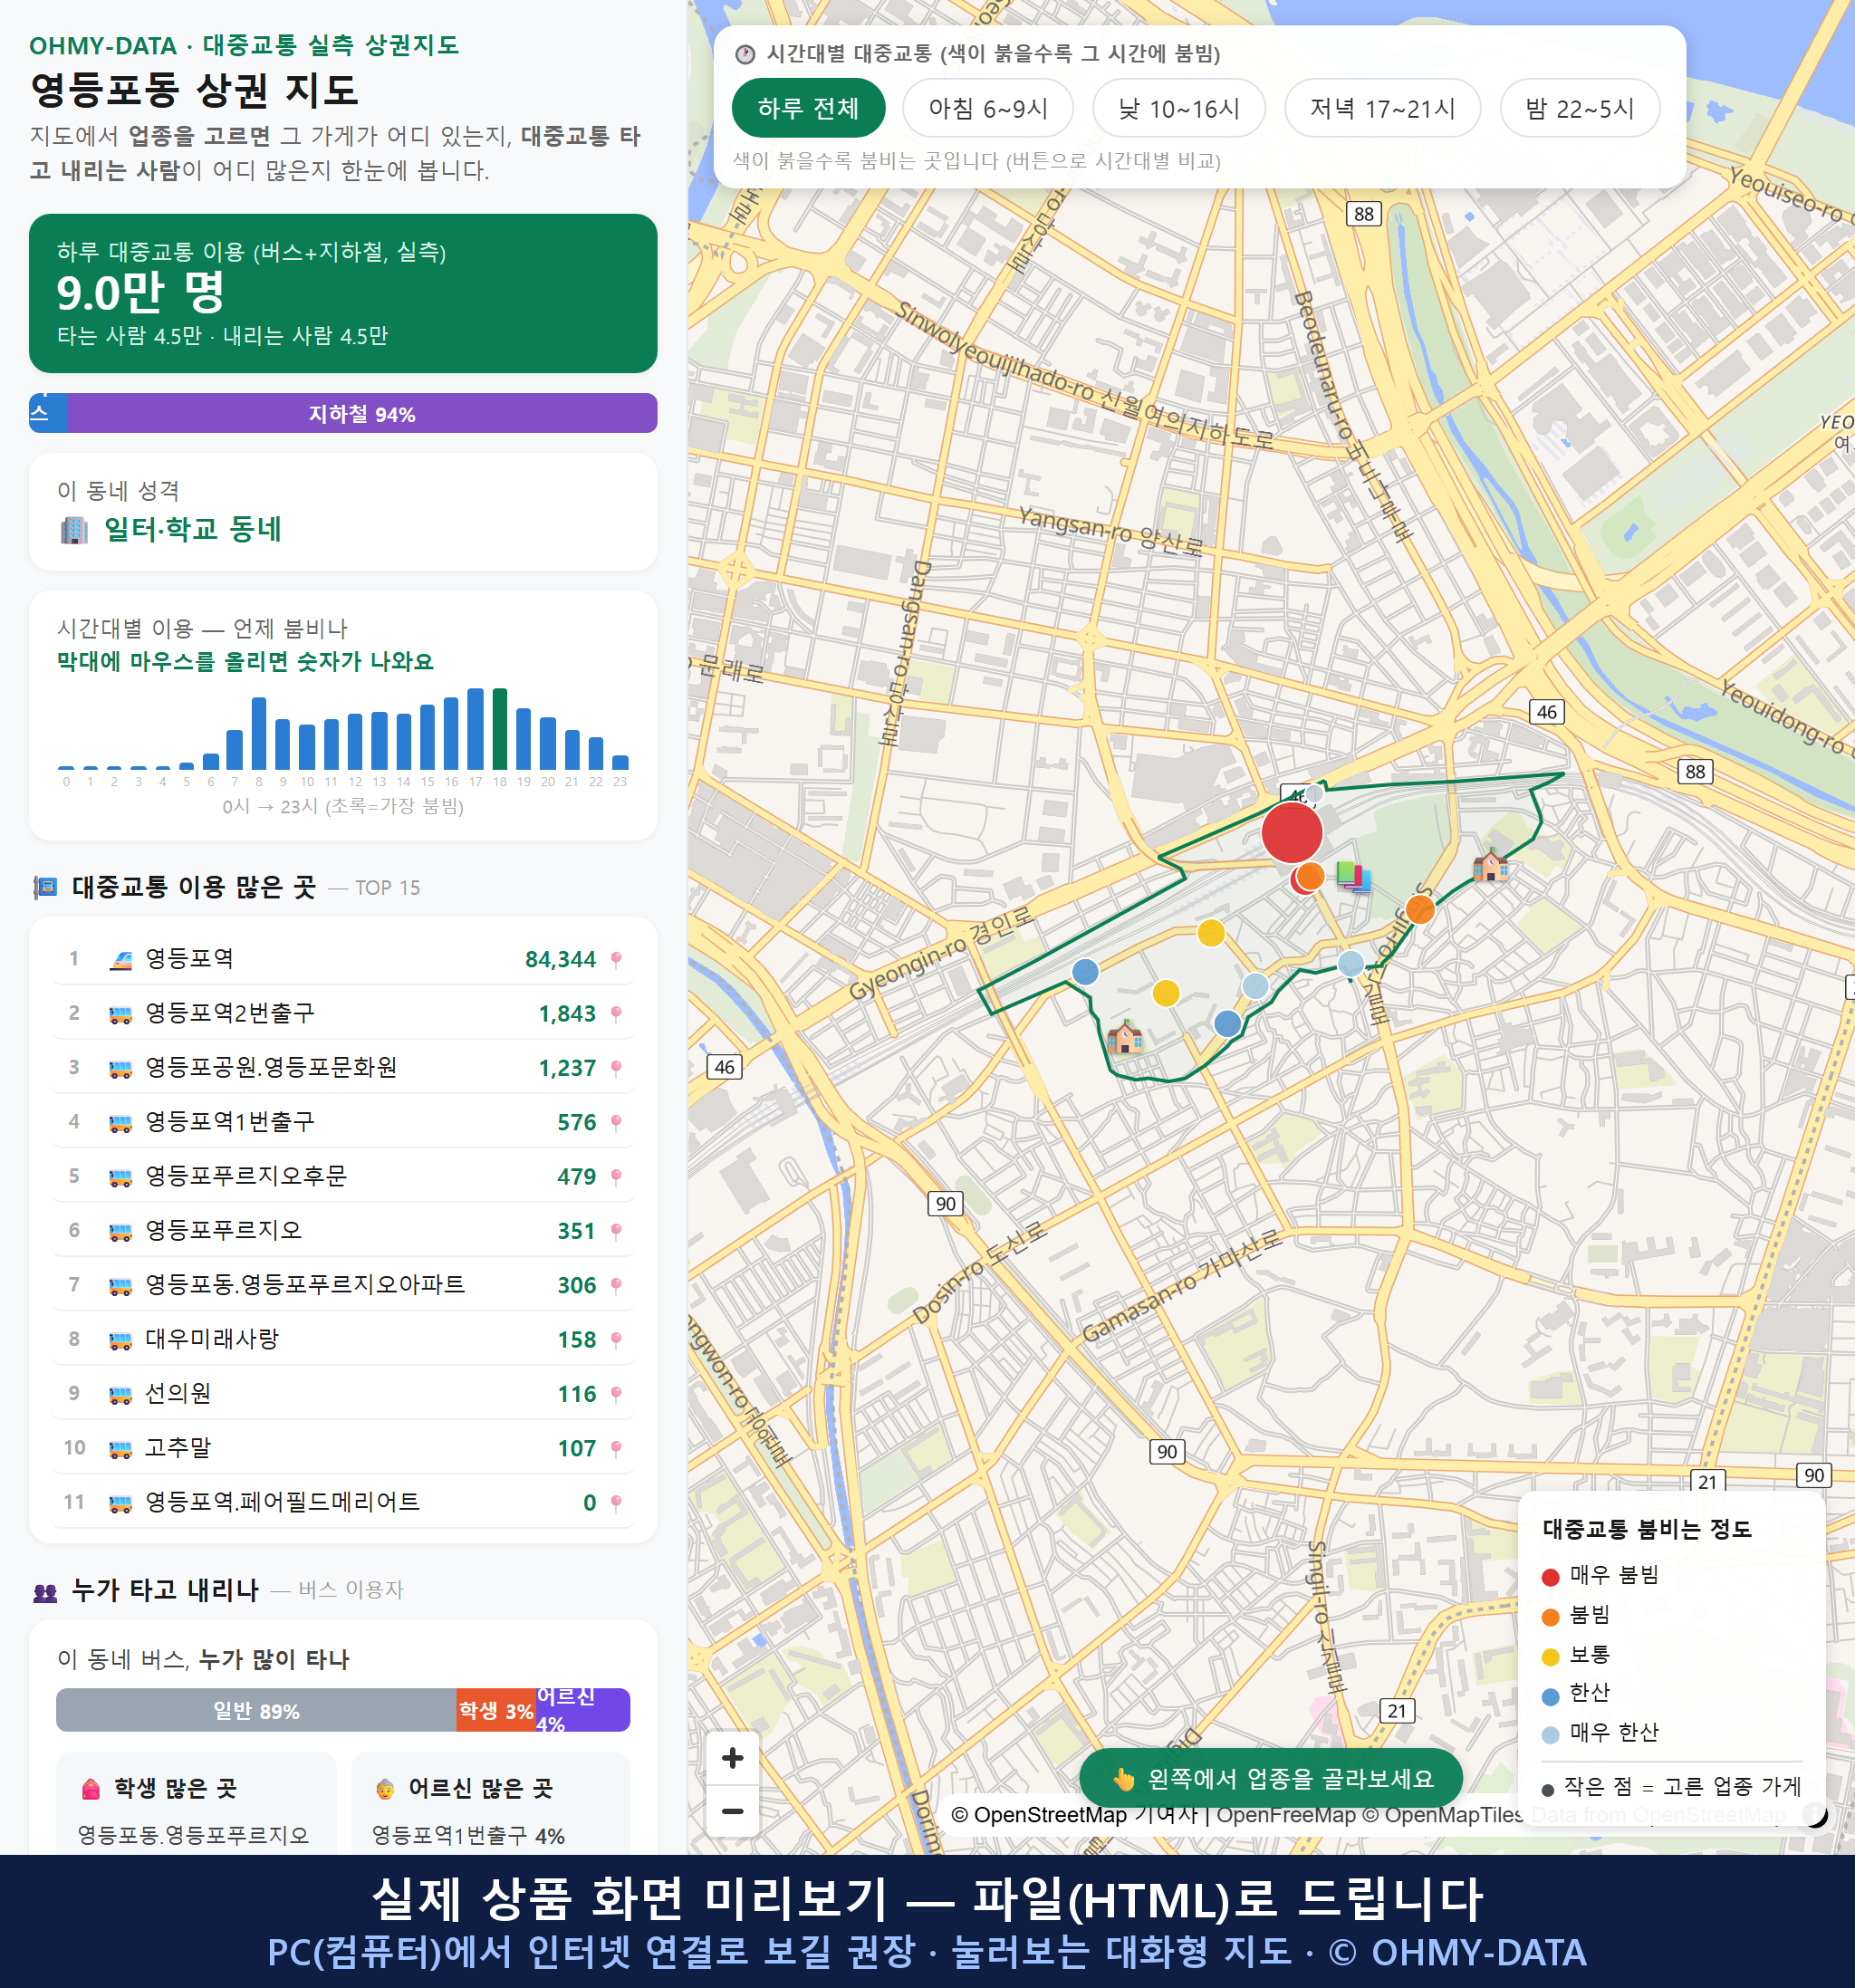Click the green 18시 peak bar in chart

pos(499,729)
